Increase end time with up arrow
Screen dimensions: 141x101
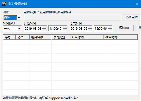point(110,27)
